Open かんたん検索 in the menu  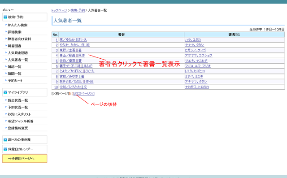pos(17,25)
